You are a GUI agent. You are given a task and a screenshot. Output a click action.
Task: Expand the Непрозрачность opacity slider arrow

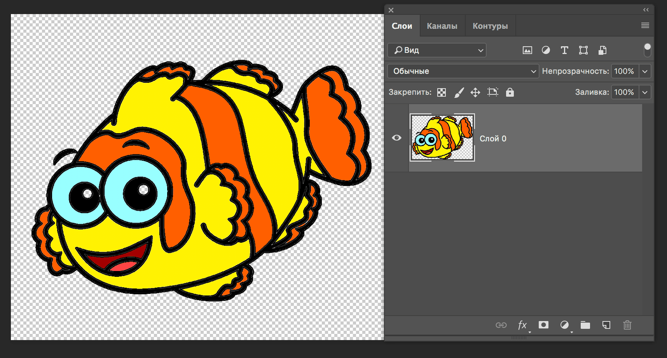pyautogui.click(x=645, y=71)
